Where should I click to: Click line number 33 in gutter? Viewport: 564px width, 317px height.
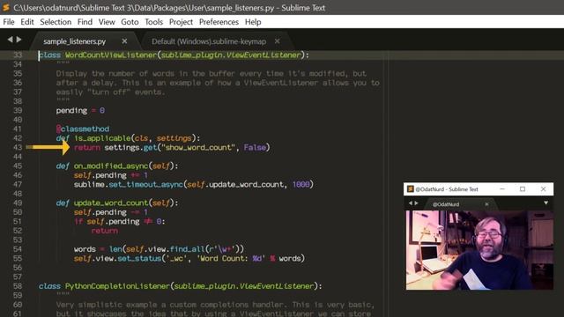18,55
